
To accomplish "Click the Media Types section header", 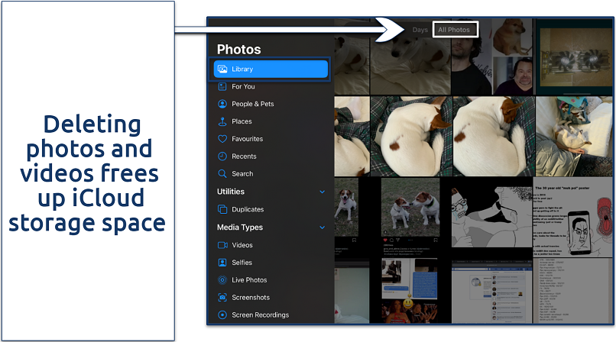I will (x=240, y=227).
